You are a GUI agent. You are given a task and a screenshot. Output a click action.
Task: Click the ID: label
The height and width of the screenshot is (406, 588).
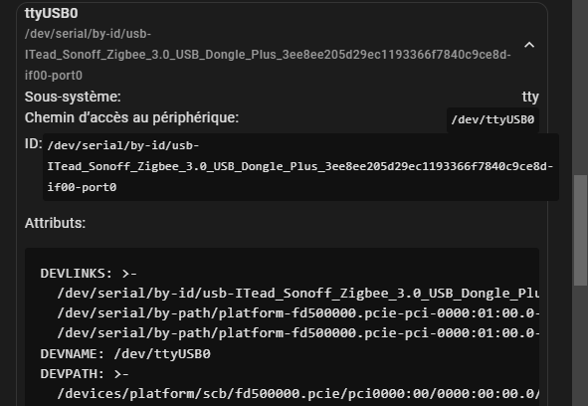[x=34, y=143]
